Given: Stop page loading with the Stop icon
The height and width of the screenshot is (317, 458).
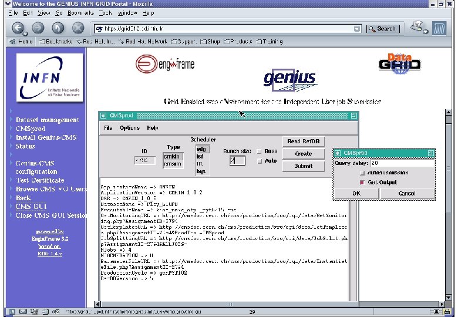Looking at the screenshot, I should [78, 28].
